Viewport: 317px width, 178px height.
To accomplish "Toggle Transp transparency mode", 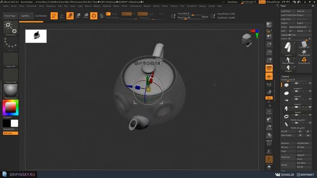I will pyautogui.click(x=269, y=151).
